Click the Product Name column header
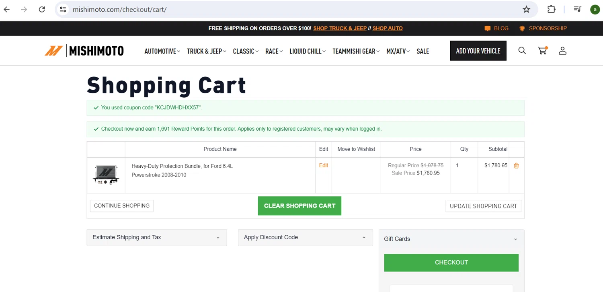Image resolution: width=603 pixels, height=292 pixels. (220, 149)
